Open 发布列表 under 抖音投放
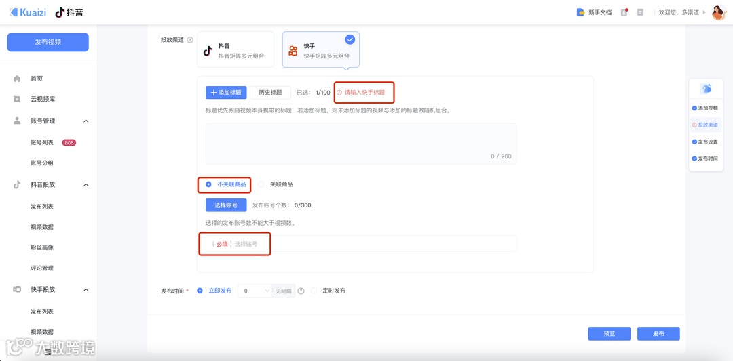Viewport: 733px width, 361px height. [42, 206]
